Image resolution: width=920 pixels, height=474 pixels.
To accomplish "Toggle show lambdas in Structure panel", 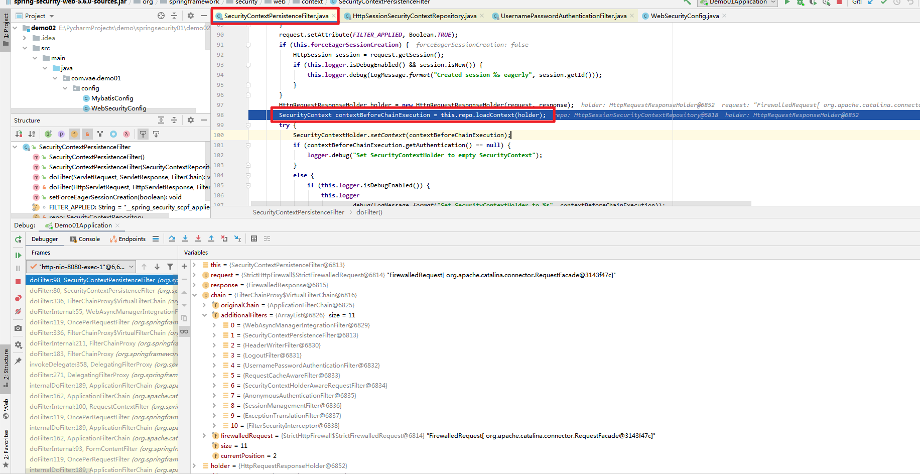I will pyautogui.click(x=126, y=134).
